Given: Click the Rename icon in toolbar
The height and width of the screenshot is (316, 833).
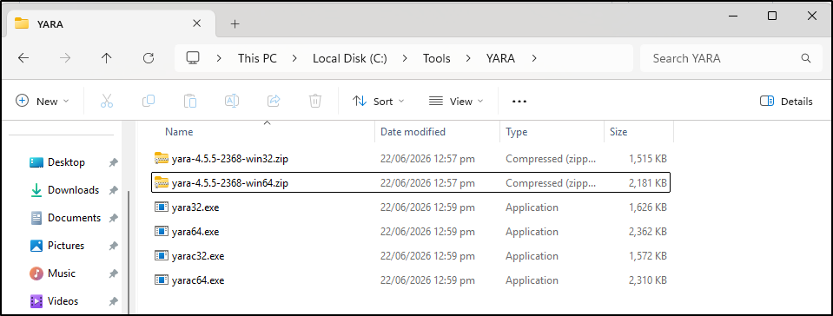Looking at the screenshot, I should point(232,101).
